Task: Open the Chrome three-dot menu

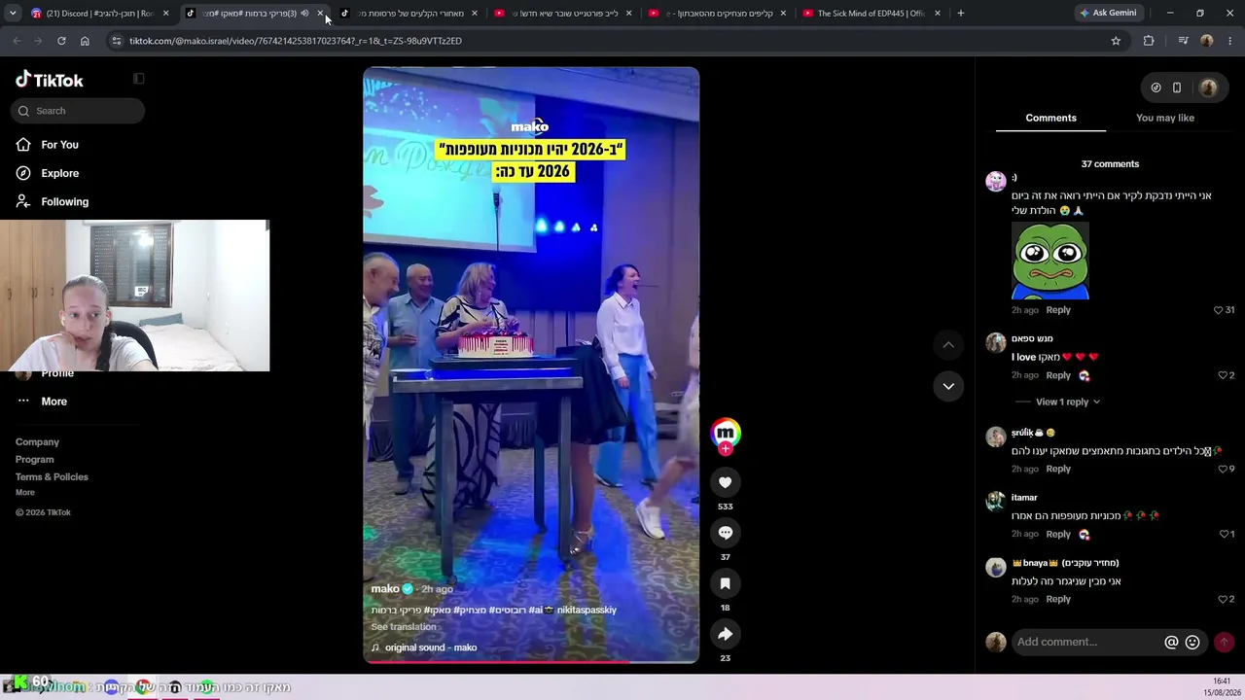Action: coord(1230,41)
